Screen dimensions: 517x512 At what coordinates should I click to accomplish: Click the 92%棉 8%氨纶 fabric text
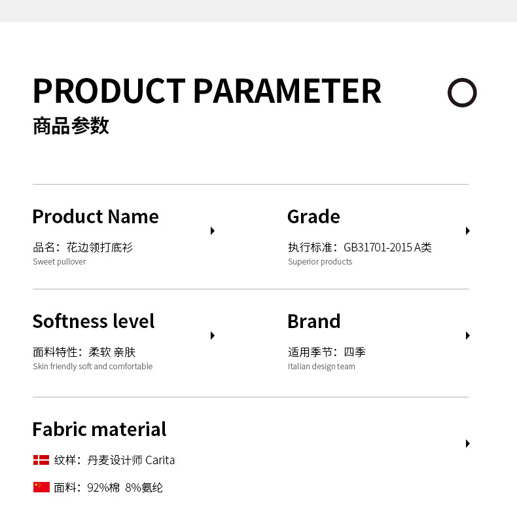[125, 488]
